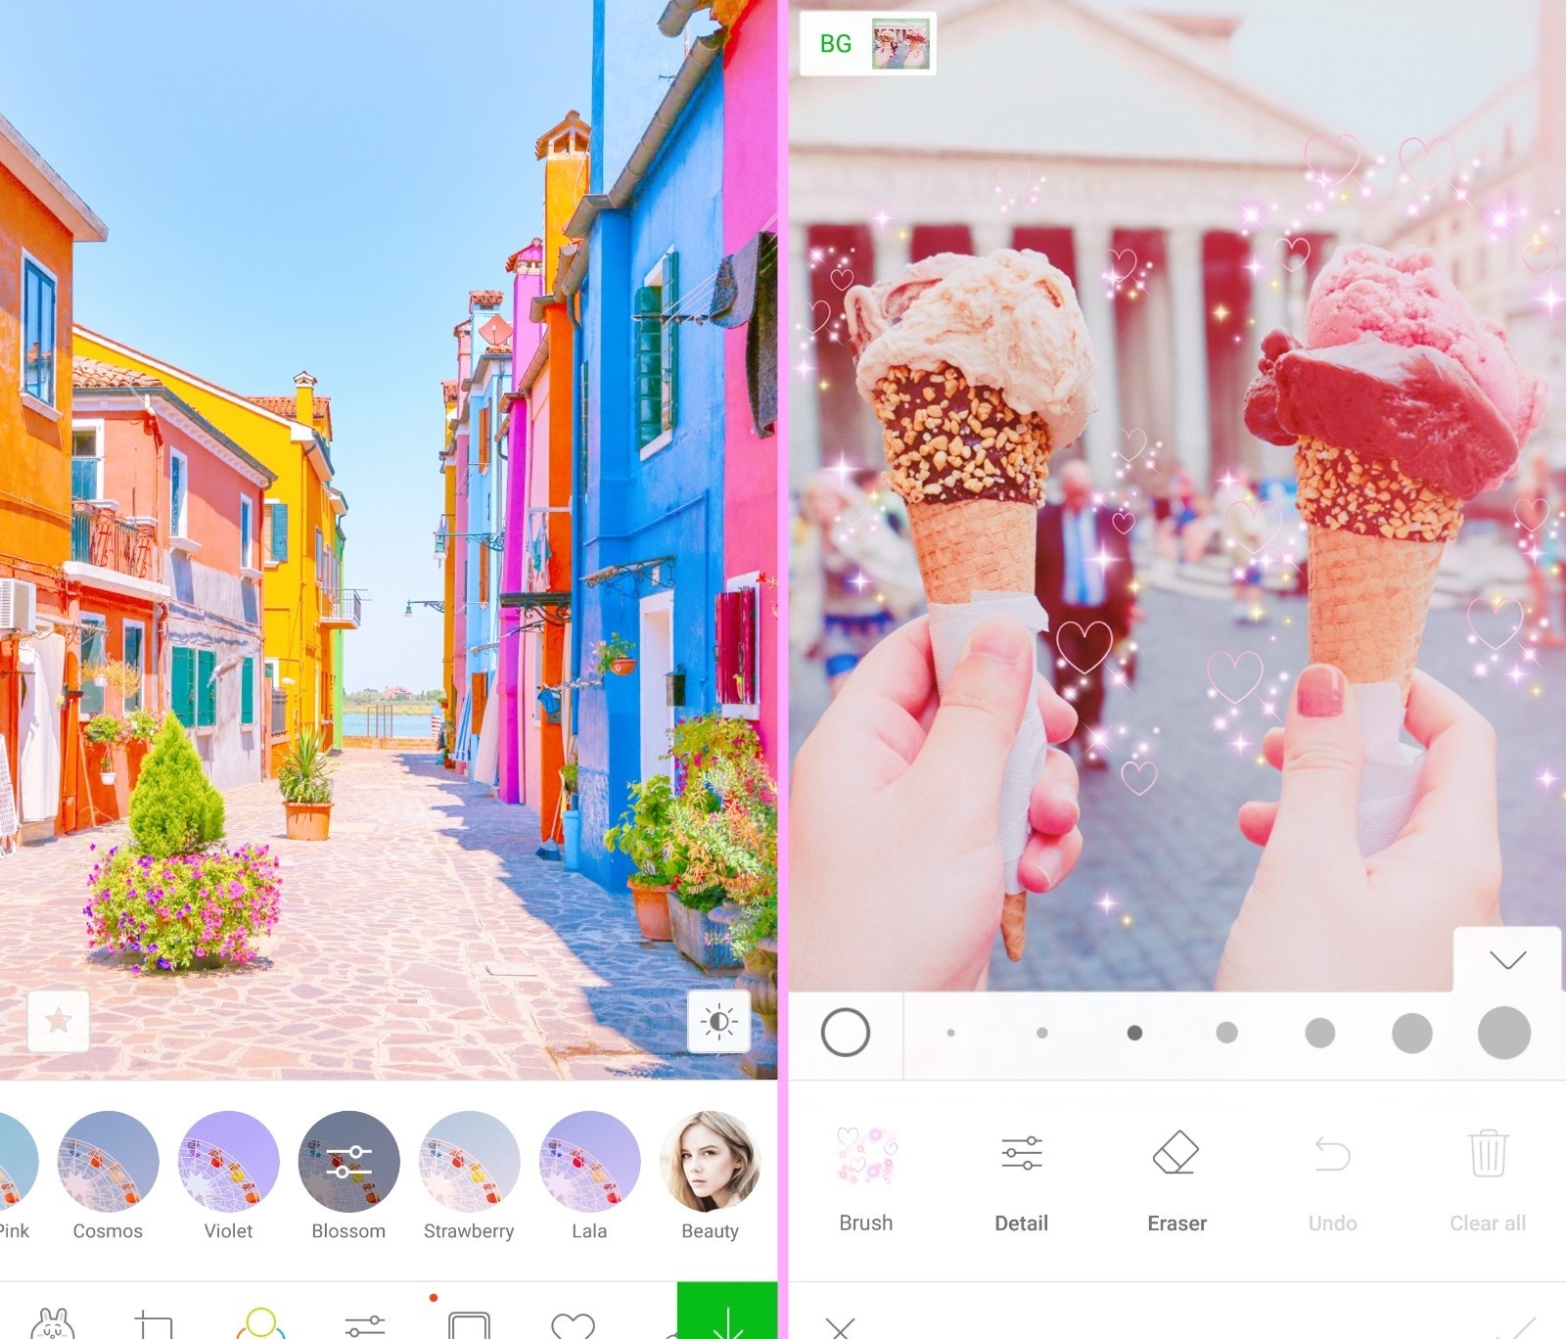Open Blossom filter adjustment settings
This screenshot has height=1339, width=1566.
(x=348, y=1162)
